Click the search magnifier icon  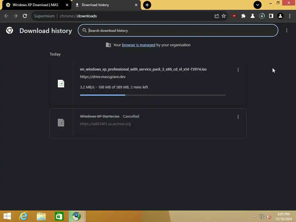pyautogui.click(x=84, y=30)
